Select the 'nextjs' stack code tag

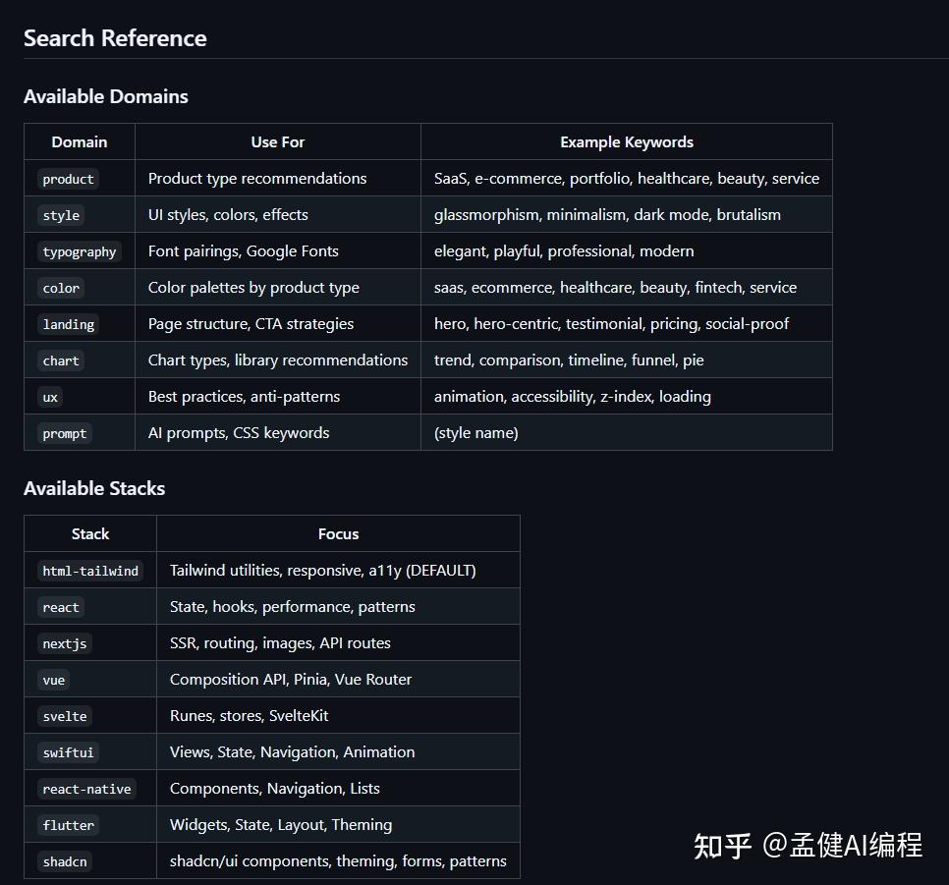[65, 643]
